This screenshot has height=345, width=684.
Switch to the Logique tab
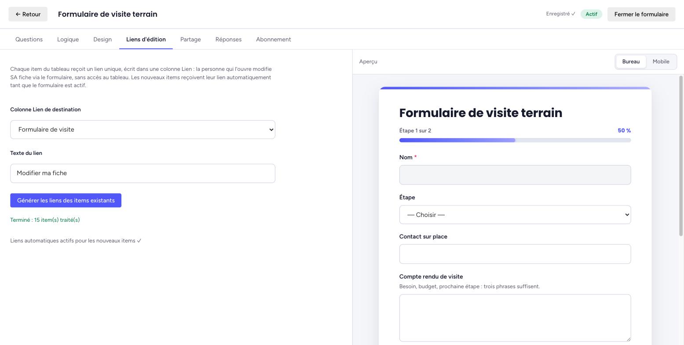[68, 39]
